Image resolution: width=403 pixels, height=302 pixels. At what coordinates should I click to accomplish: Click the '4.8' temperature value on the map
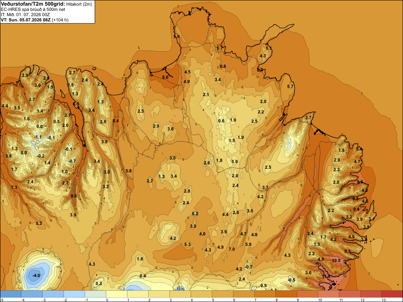(x=254, y=235)
